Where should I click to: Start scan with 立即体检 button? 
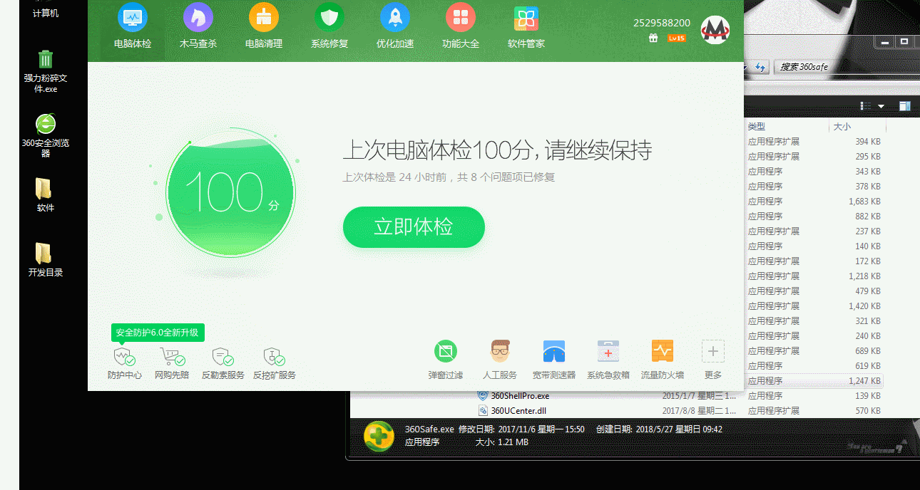[414, 227]
